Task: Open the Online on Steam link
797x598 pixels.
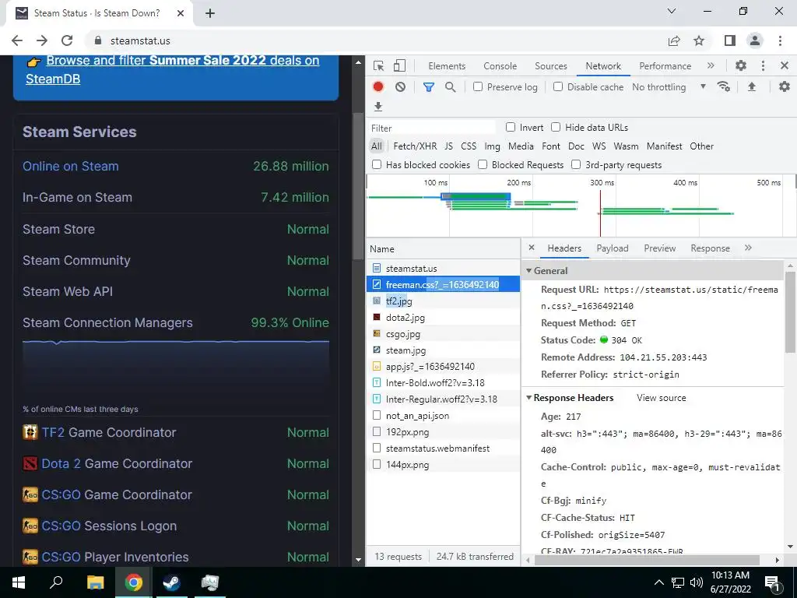Action: (x=71, y=166)
